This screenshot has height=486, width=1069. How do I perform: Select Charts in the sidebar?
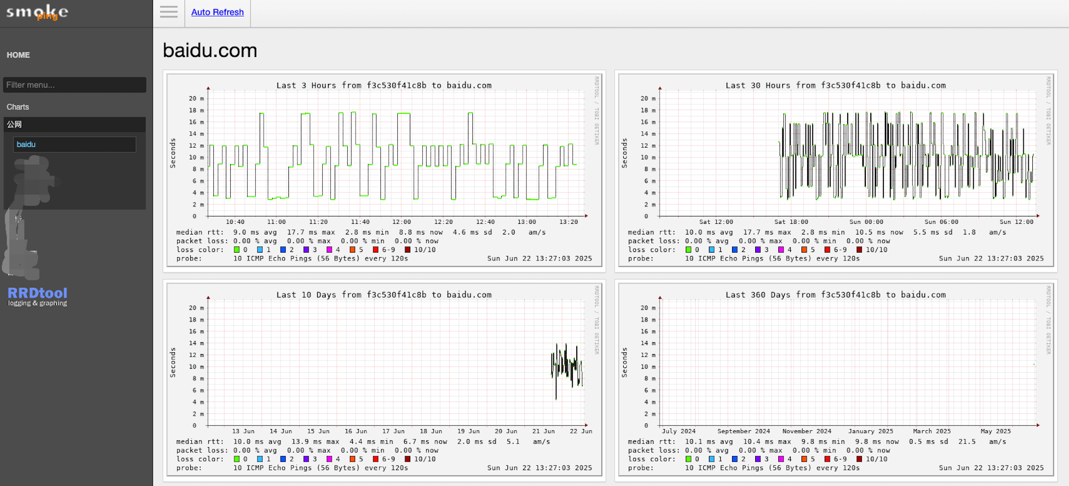17,107
